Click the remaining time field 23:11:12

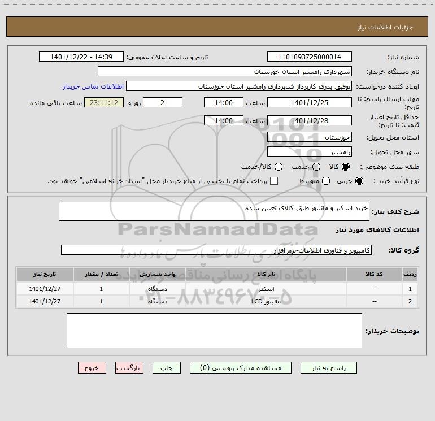click(104, 102)
